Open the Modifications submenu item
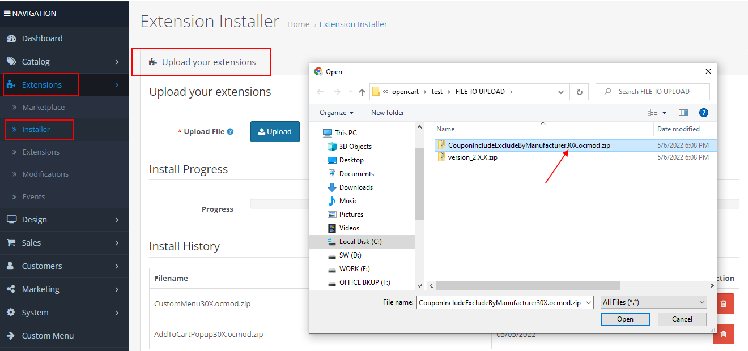The image size is (748, 351). tap(45, 174)
